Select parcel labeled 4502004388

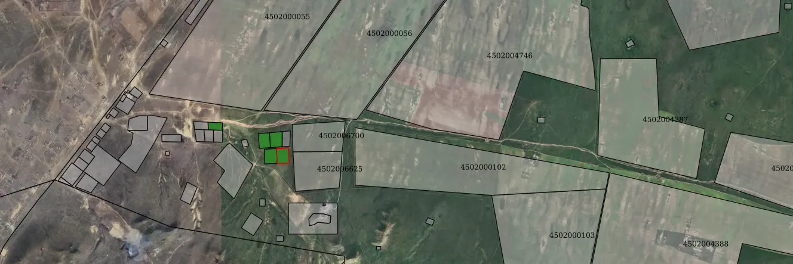tap(705, 244)
